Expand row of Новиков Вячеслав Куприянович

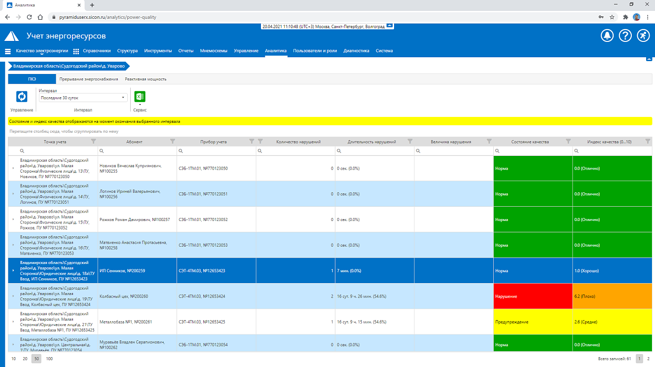click(13, 169)
